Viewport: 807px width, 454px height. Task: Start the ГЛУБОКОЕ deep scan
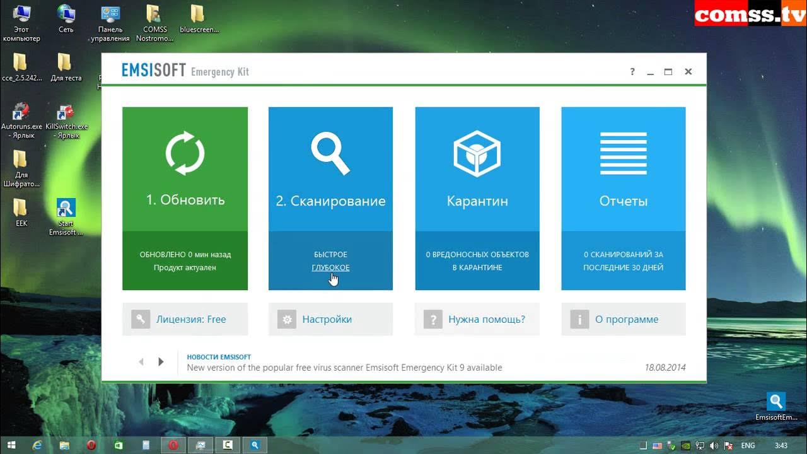point(330,267)
